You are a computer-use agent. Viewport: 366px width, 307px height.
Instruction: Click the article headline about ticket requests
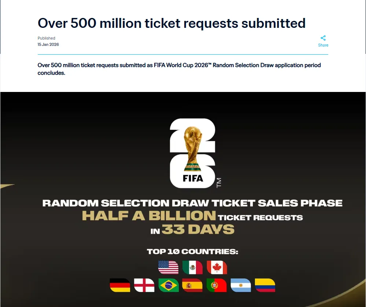point(171,23)
